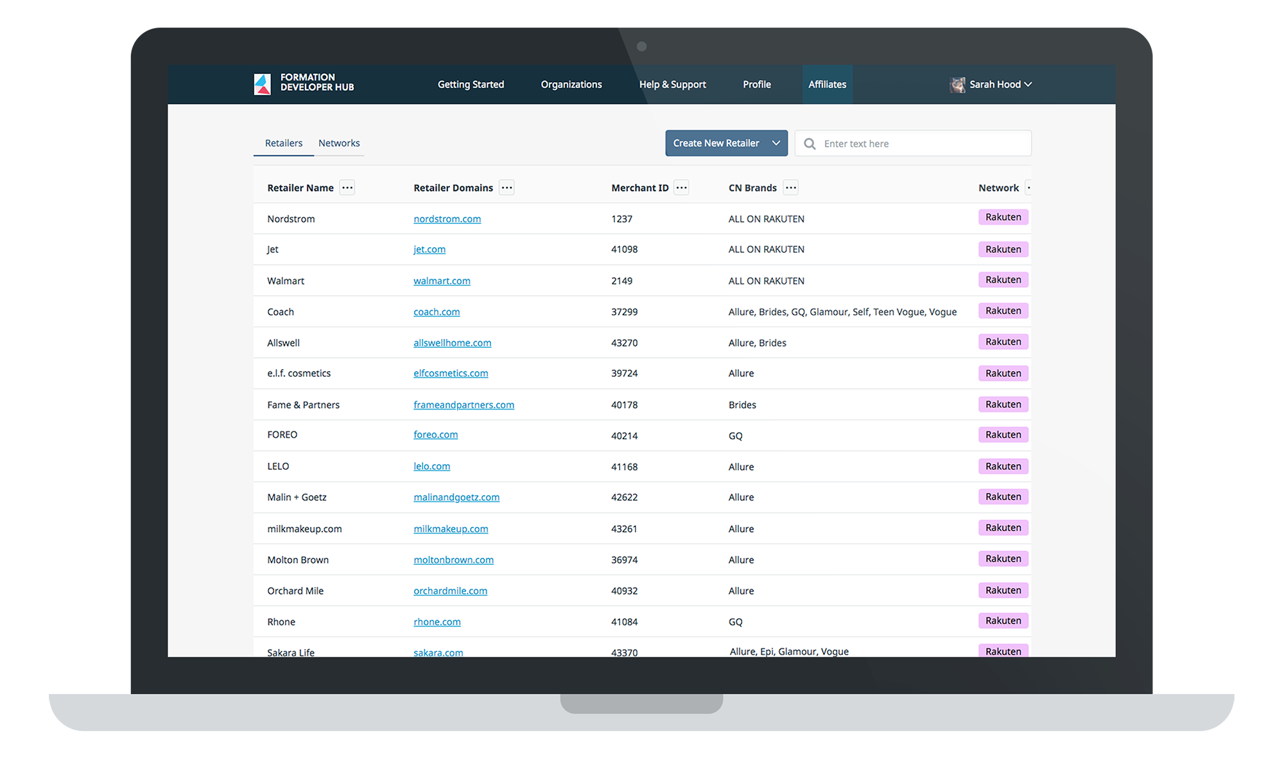Click Rakuten badge for e.l.f. cosmetics

(x=1003, y=373)
